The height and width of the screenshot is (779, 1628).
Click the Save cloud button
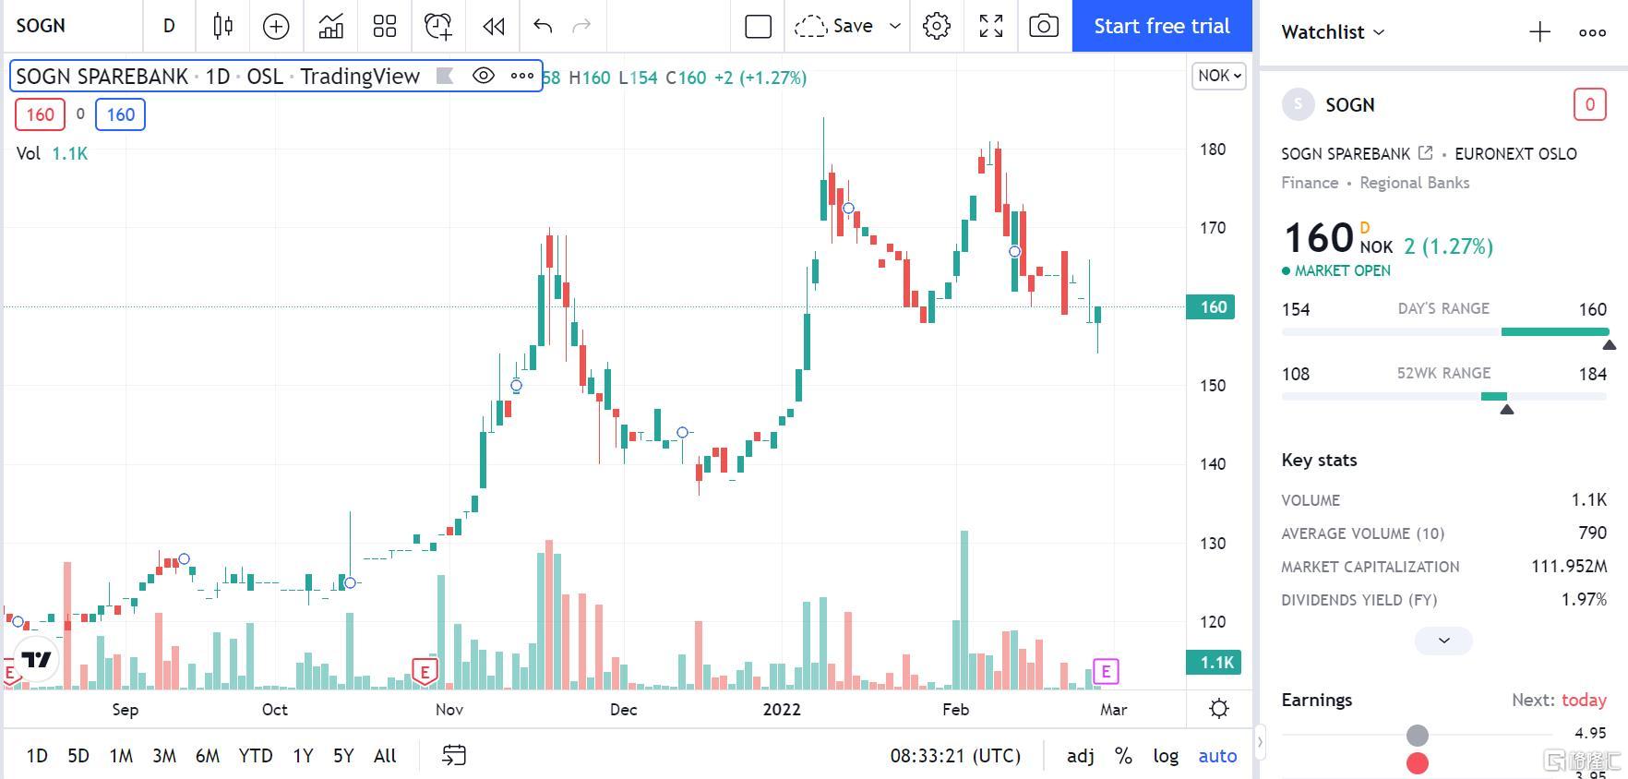coord(833,26)
